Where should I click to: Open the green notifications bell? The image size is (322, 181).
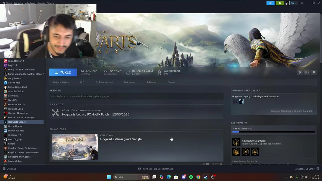coord(280,3)
